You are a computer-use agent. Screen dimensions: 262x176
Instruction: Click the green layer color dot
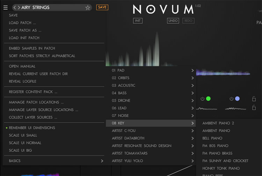(x=208, y=99)
